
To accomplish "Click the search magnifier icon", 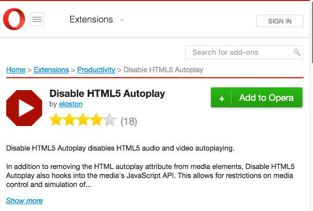I will [x=297, y=52].
